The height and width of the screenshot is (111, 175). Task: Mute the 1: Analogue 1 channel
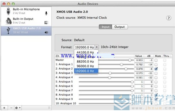pos(156,65)
